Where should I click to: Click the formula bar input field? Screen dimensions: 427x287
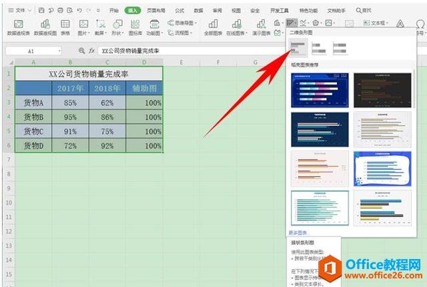click(191, 51)
